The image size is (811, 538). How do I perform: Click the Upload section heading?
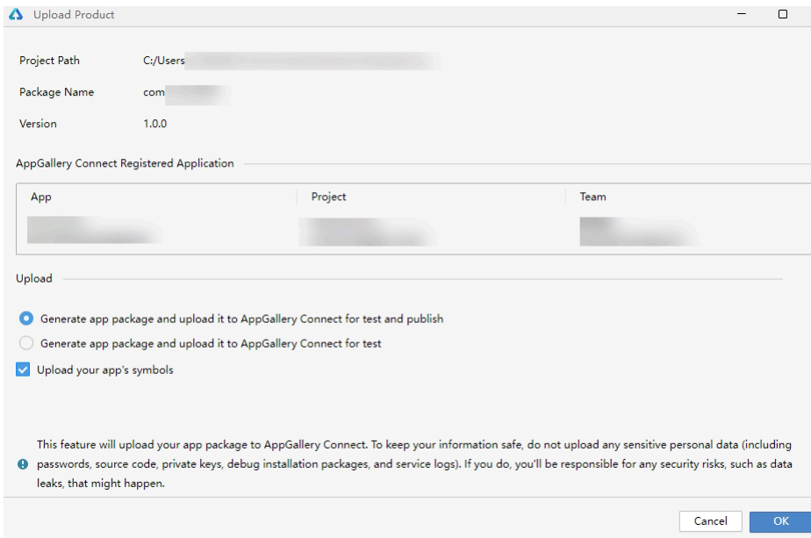(x=34, y=278)
